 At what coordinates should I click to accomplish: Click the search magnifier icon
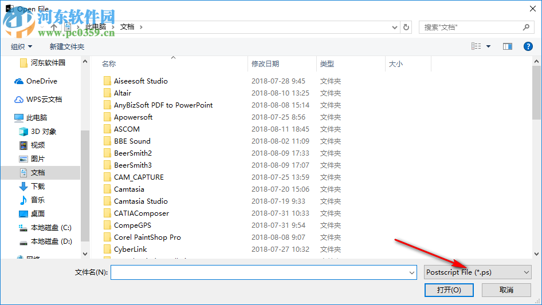[x=526, y=27]
